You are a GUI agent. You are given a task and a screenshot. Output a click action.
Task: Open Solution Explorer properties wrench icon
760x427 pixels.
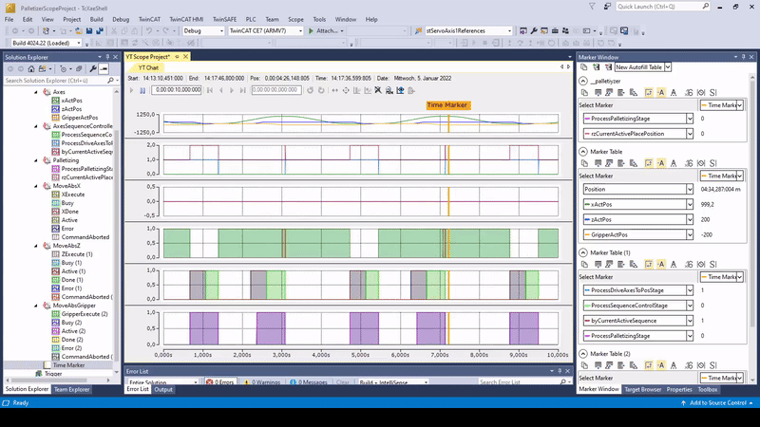click(93, 69)
